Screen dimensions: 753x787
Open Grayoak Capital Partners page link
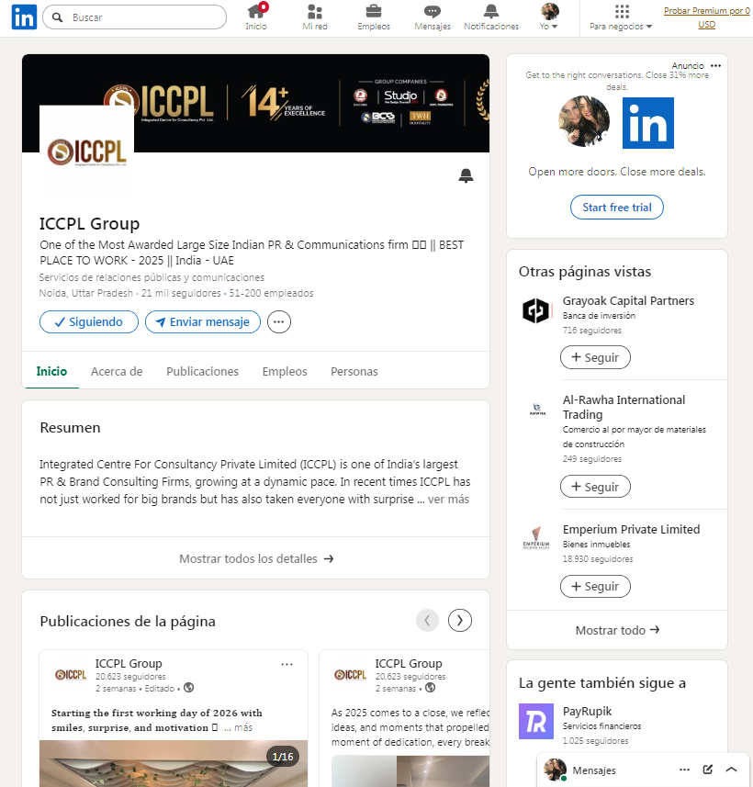628,300
